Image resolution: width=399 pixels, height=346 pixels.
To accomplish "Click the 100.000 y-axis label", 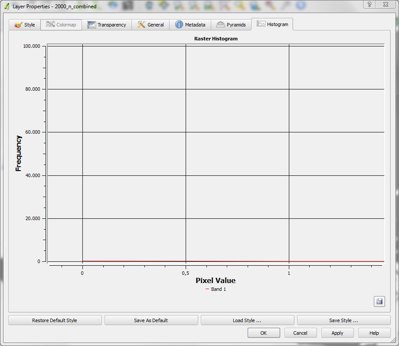I will click(32, 46).
